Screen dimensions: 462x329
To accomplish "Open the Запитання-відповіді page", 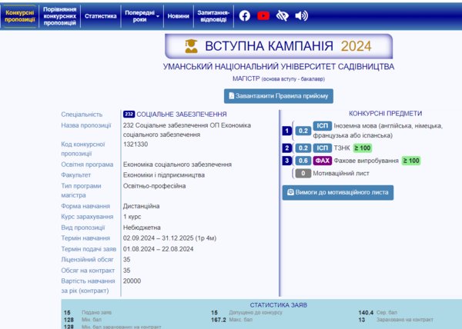I will pyautogui.click(x=213, y=15).
